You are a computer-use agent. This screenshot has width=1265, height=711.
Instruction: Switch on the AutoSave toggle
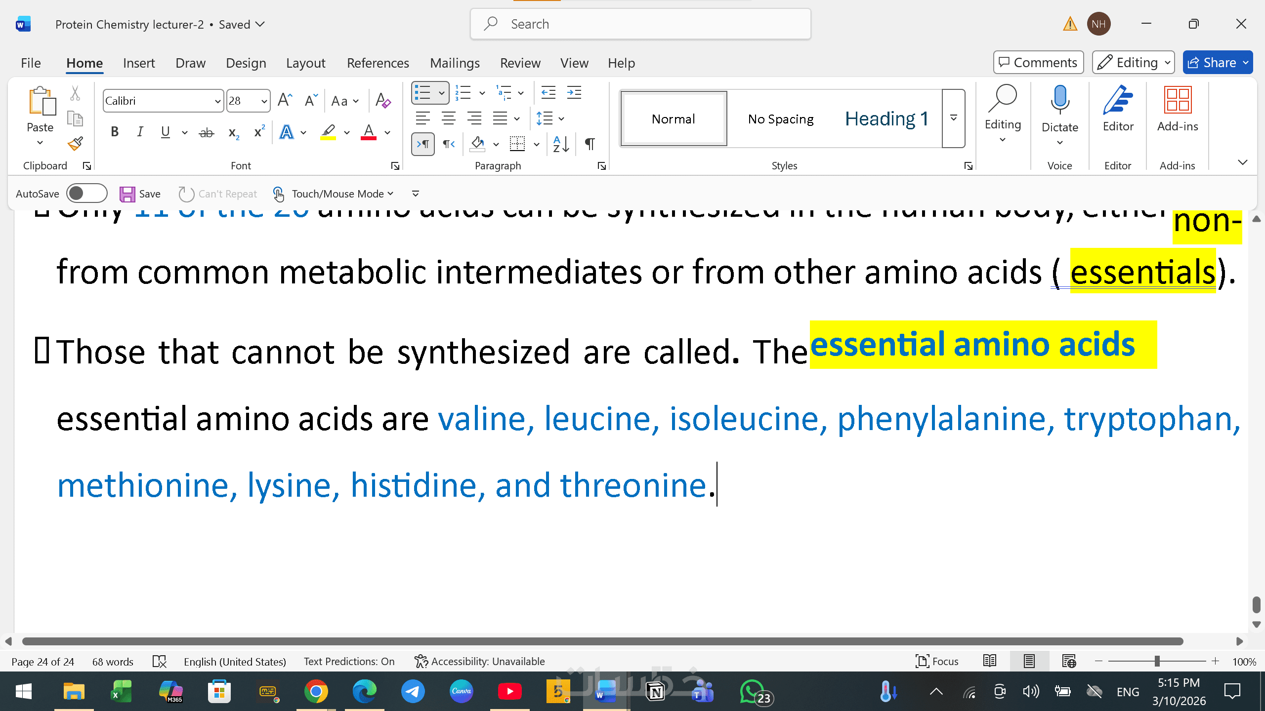[87, 194]
